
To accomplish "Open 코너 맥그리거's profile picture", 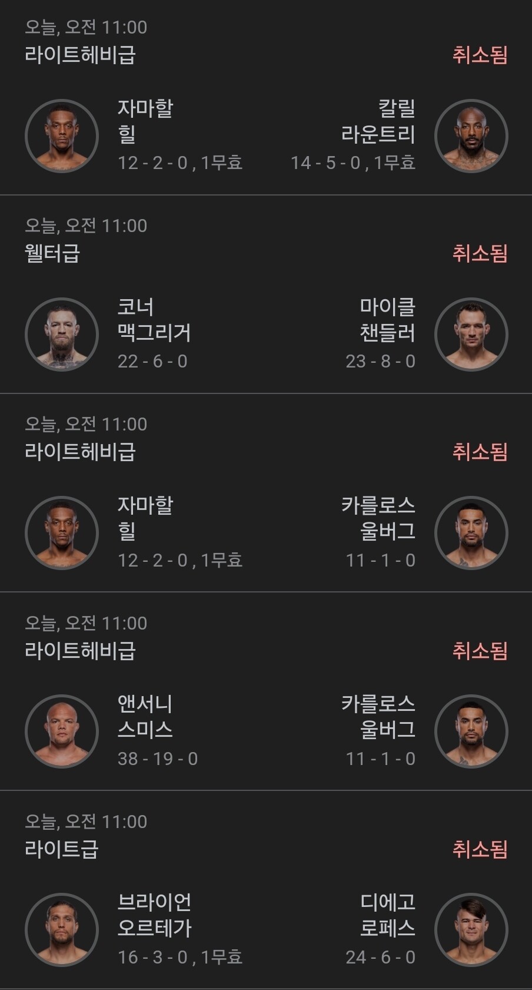I will 61,335.
